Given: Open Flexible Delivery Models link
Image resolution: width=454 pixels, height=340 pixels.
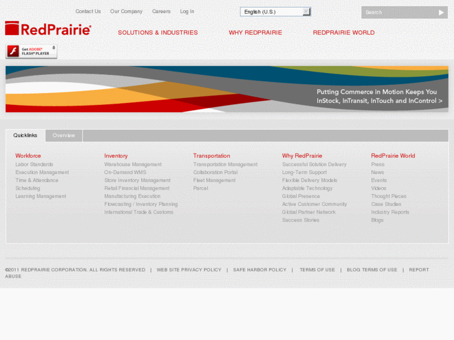Looking at the screenshot, I should click(x=310, y=180).
